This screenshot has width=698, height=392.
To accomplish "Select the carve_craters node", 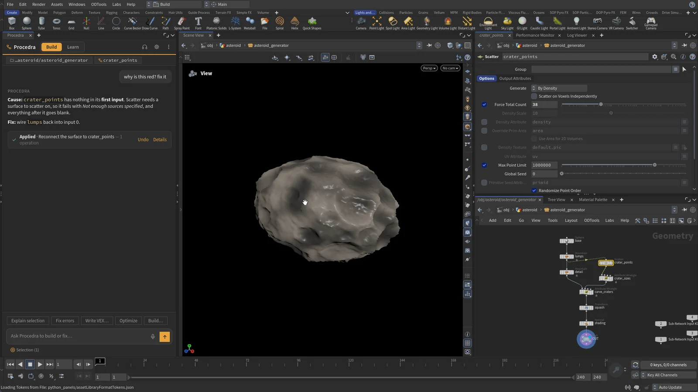I will pyautogui.click(x=586, y=292).
